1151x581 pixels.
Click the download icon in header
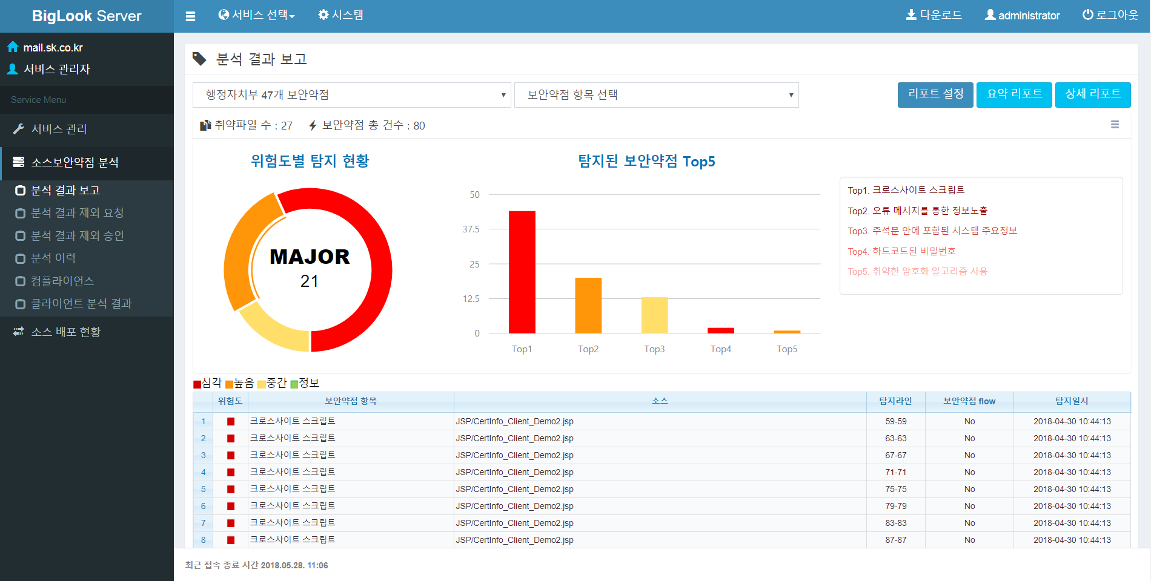[x=911, y=15]
